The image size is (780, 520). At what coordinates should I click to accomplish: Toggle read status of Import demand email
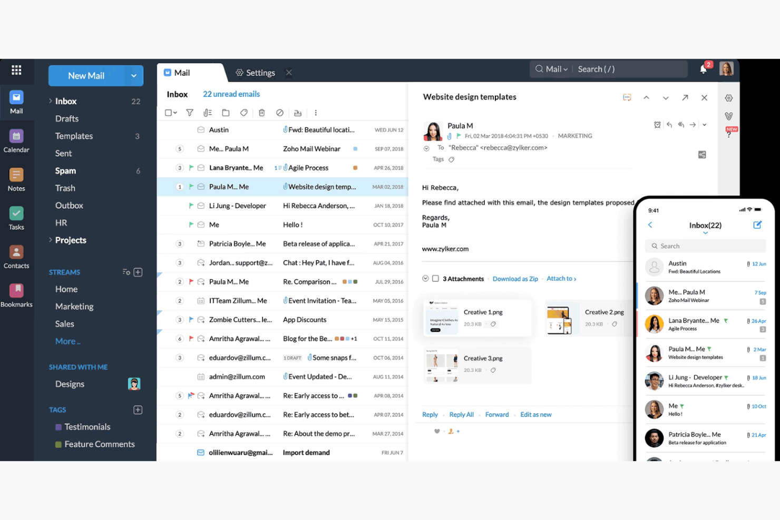coord(201,453)
